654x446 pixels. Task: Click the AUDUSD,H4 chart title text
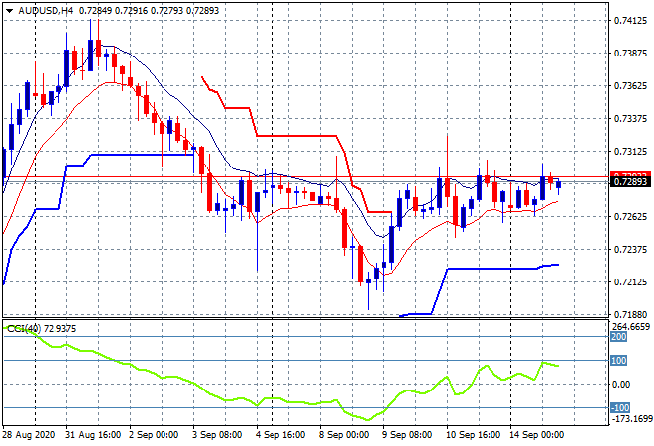click(x=46, y=11)
